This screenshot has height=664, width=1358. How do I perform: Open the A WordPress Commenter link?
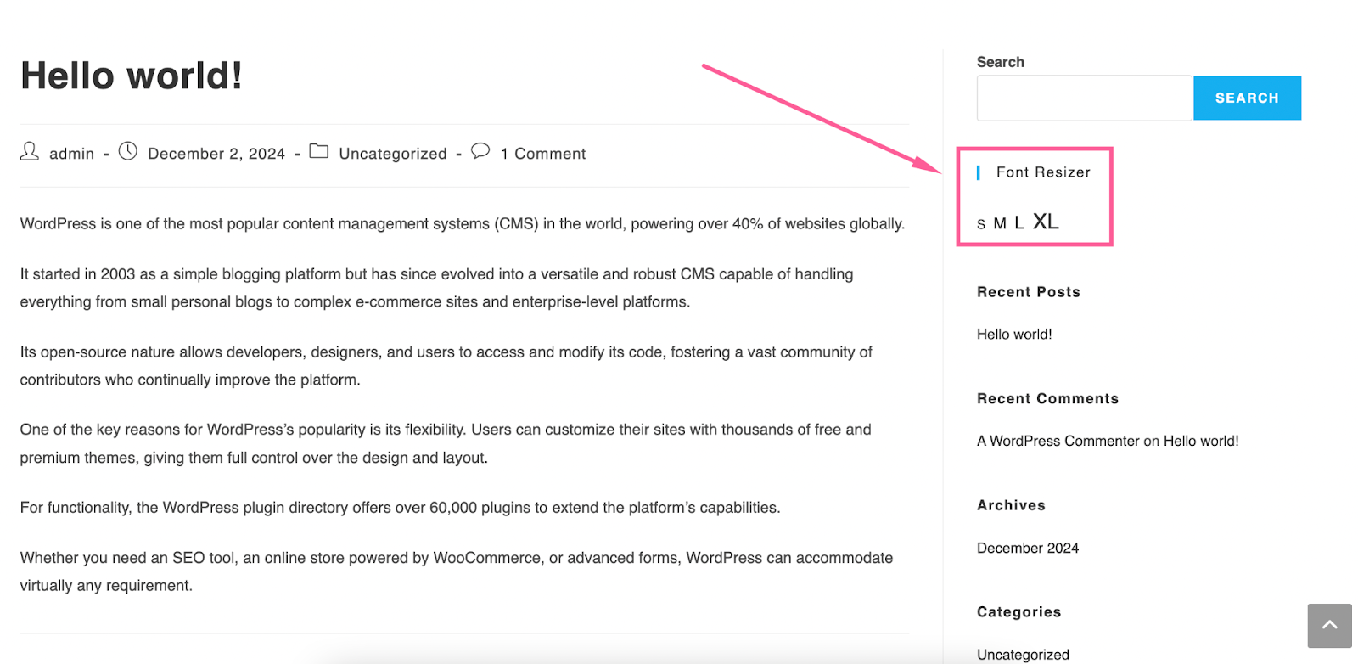tap(1058, 442)
